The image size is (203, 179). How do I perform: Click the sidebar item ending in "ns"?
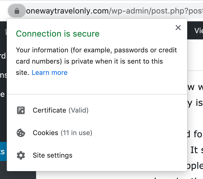tap(3, 75)
